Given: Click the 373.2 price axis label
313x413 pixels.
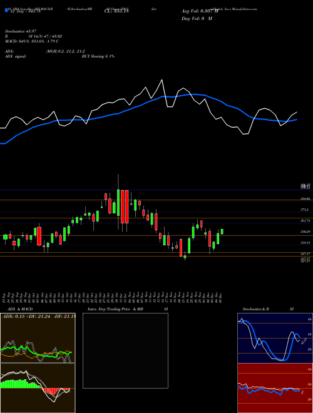Looking at the screenshot, I should (304, 210).
